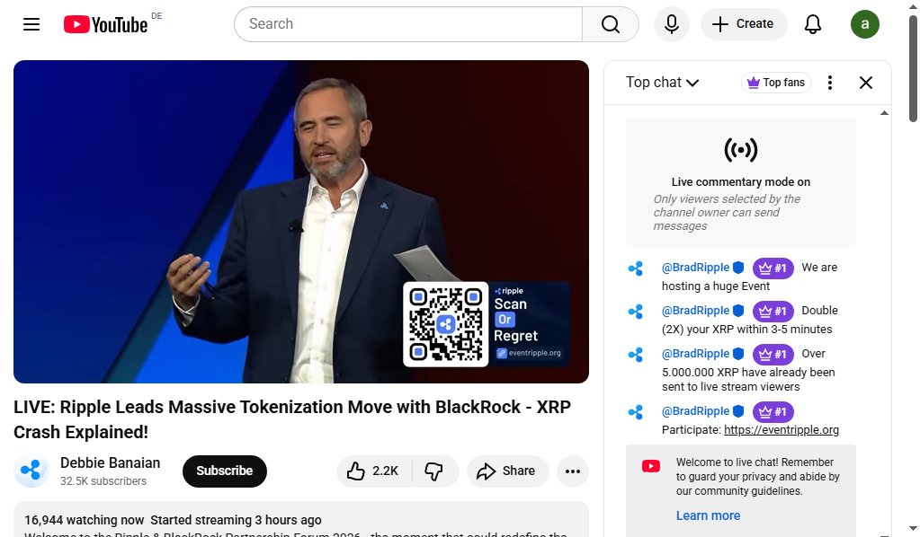Like the video with 2.2K thumbs up

[x=373, y=471]
